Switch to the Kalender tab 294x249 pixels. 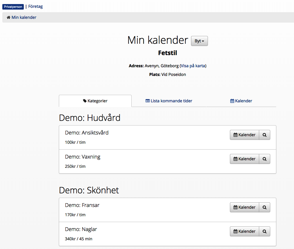tap(241, 101)
